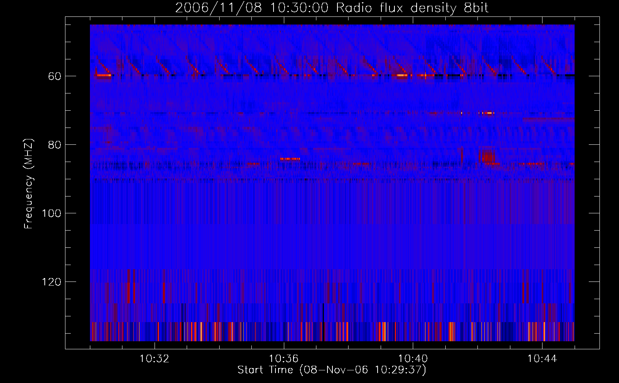Click the '10:32' time tick label
619x383 pixels.
(155, 359)
